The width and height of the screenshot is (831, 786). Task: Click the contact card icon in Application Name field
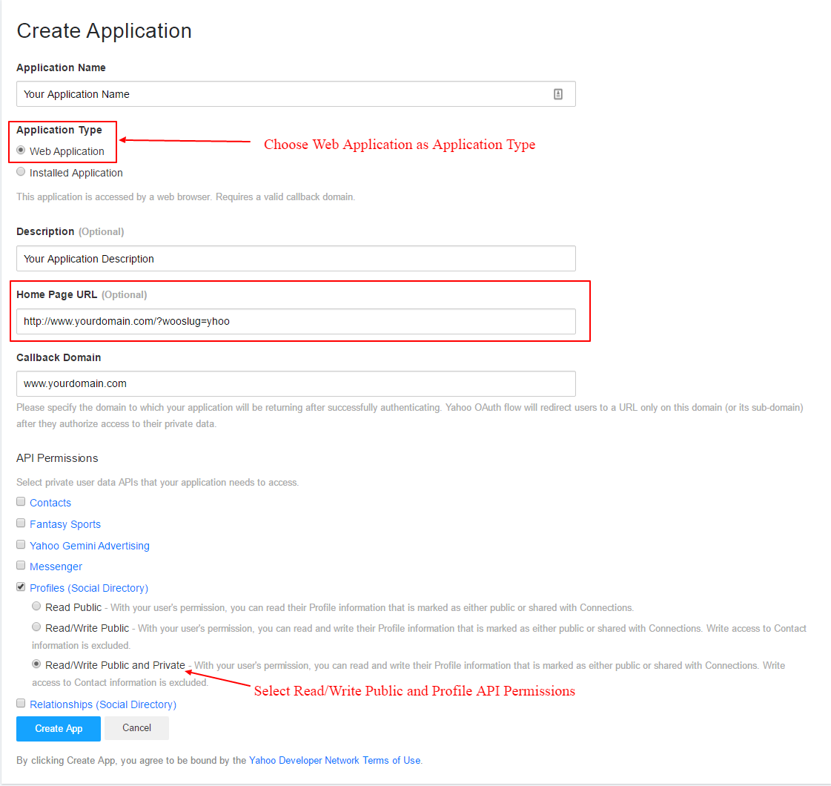(x=558, y=94)
